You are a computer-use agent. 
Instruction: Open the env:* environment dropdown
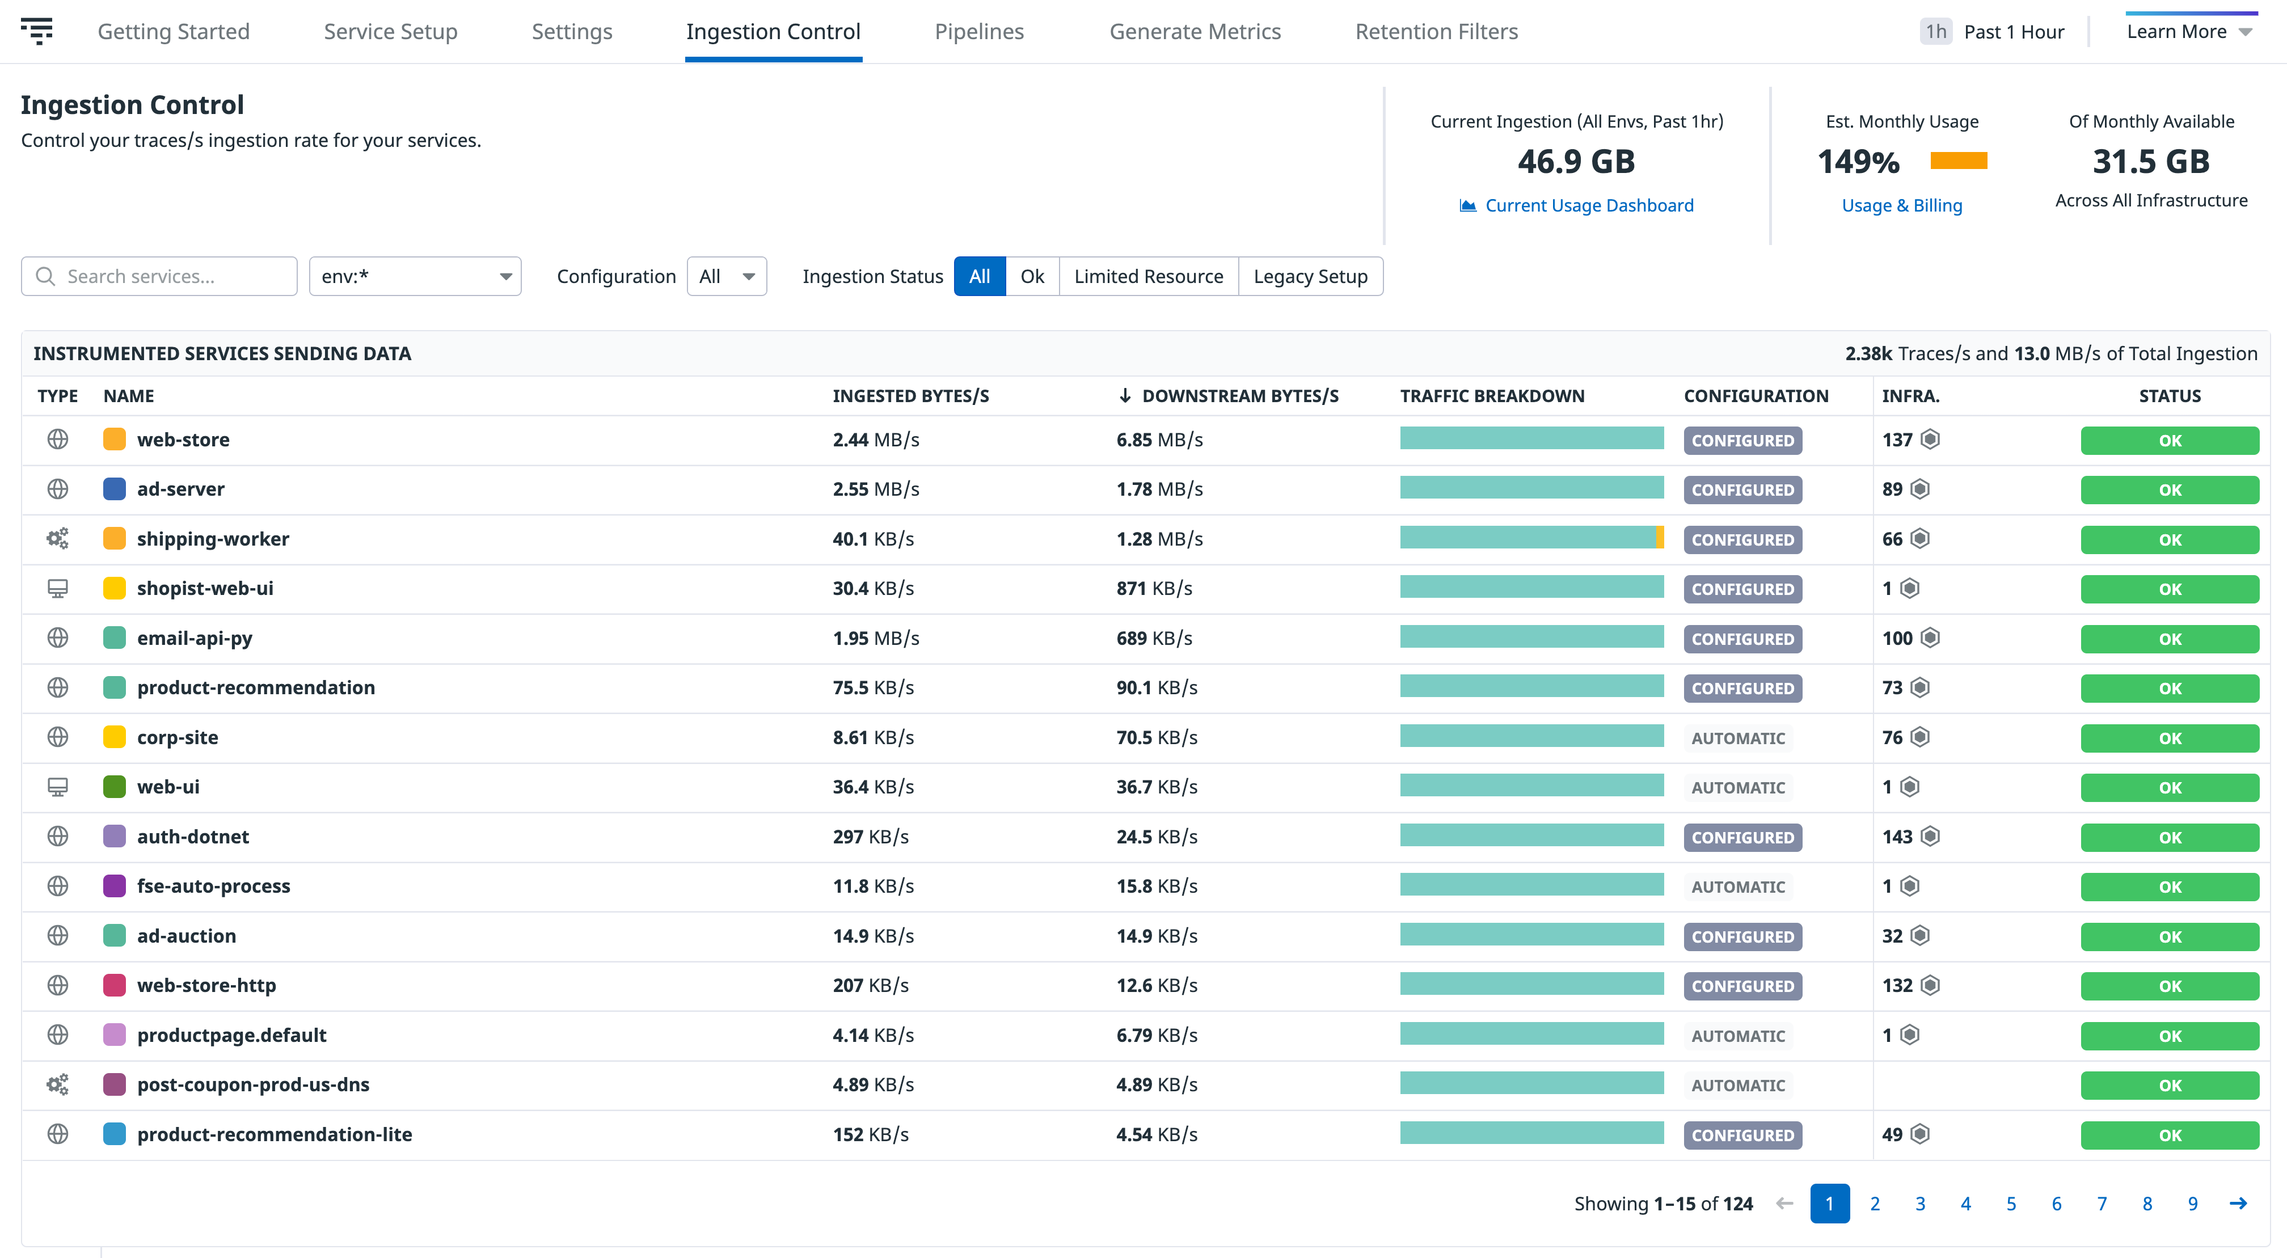point(415,275)
